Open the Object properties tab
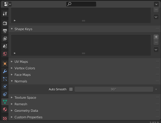 coord(5,64)
